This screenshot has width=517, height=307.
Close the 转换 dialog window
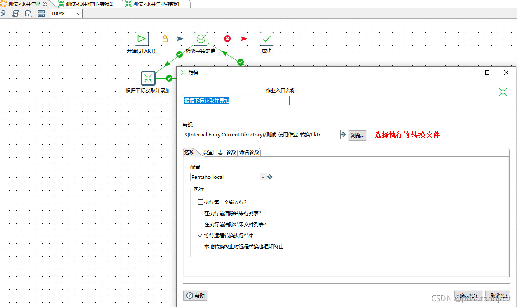pyautogui.click(x=506, y=73)
